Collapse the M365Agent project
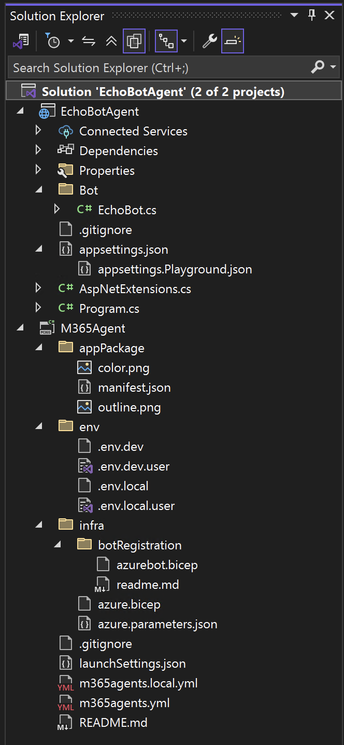The width and height of the screenshot is (344, 745). 20,328
